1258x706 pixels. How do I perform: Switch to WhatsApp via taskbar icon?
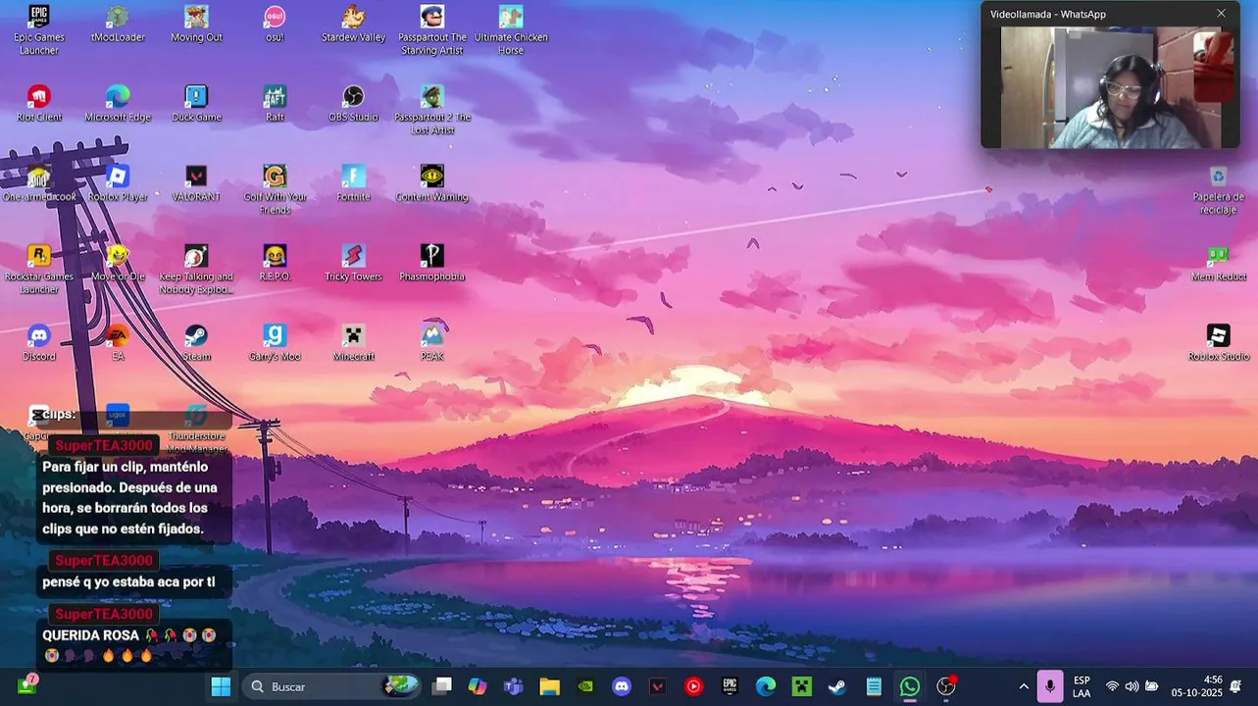point(910,686)
